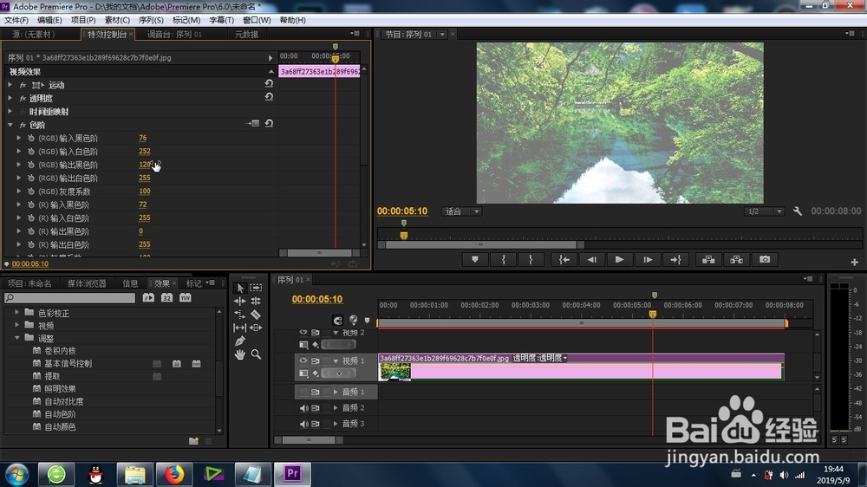Click the program monitor playhead marker
867x487 pixels.
pyautogui.click(x=404, y=236)
